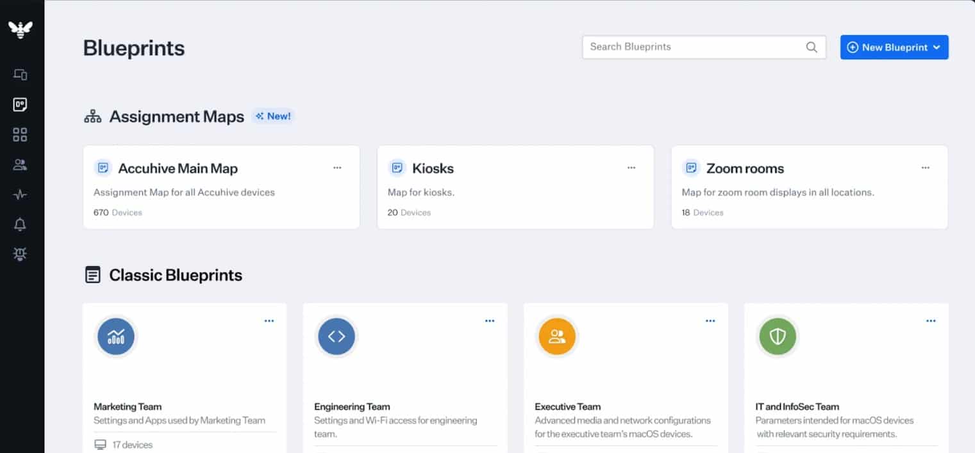Open Blueprints from the sidebar
This screenshot has height=453, width=975.
tap(21, 104)
